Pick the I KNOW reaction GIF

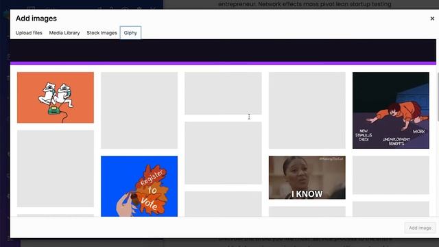[x=307, y=178]
